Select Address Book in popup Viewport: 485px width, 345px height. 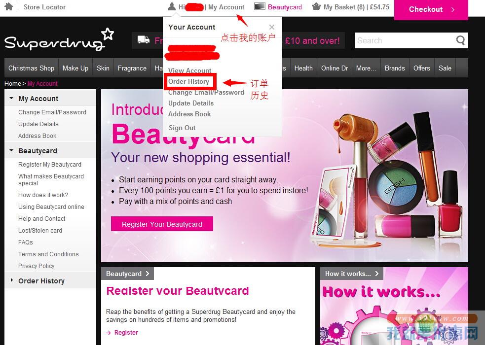189,114
